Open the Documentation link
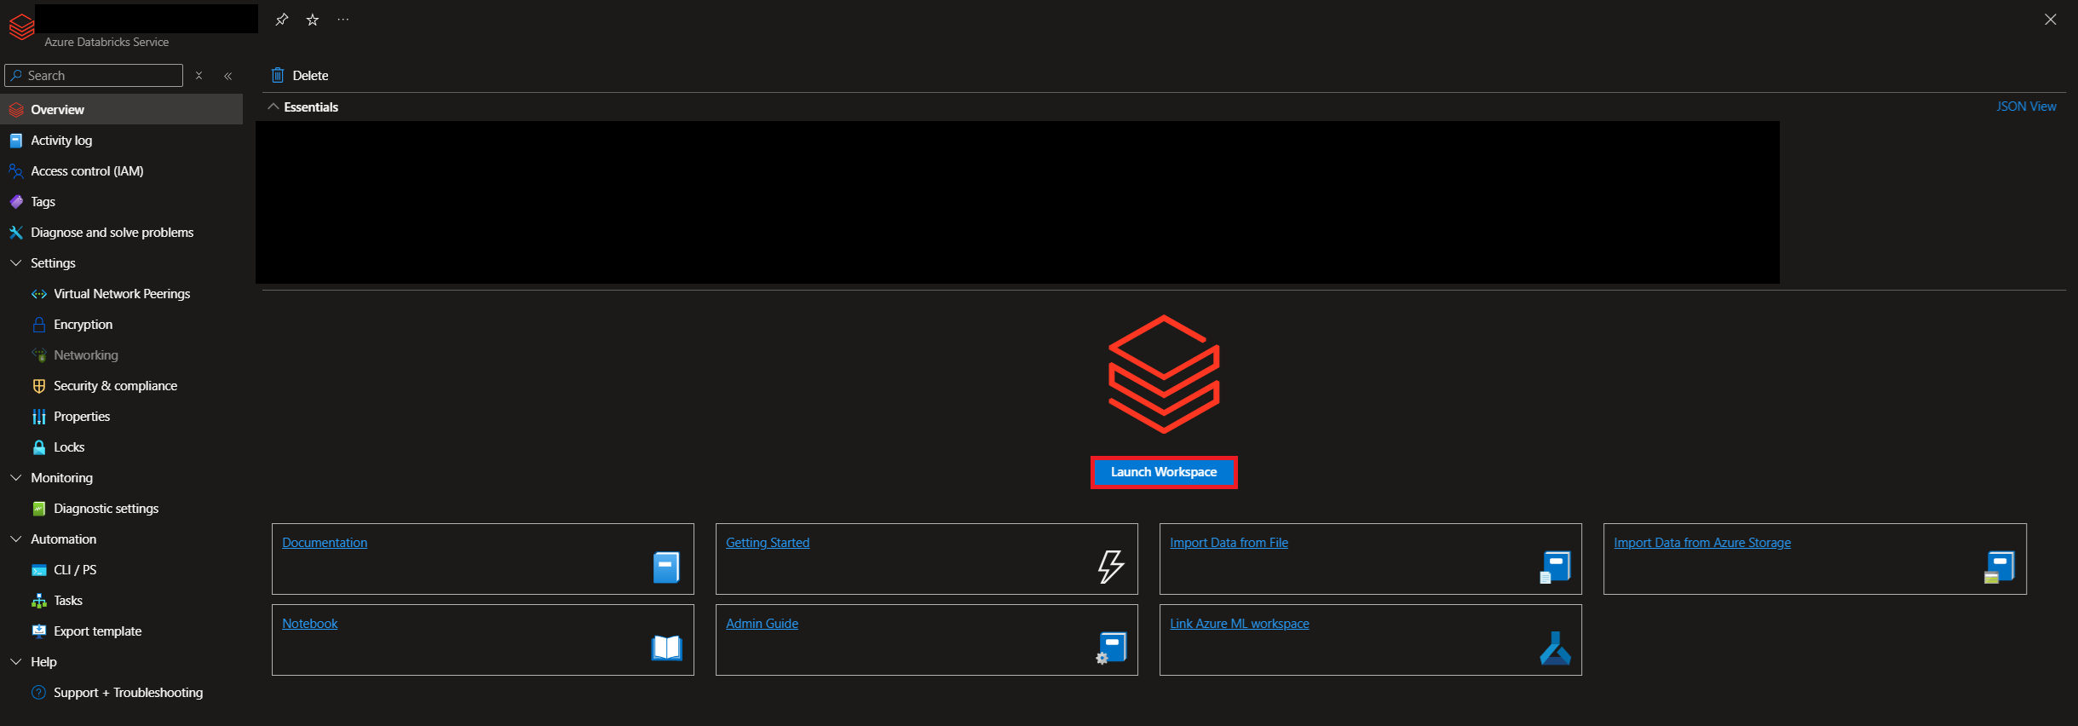Image resolution: width=2078 pixels, height=726 pixels. [x=325, y=543]
